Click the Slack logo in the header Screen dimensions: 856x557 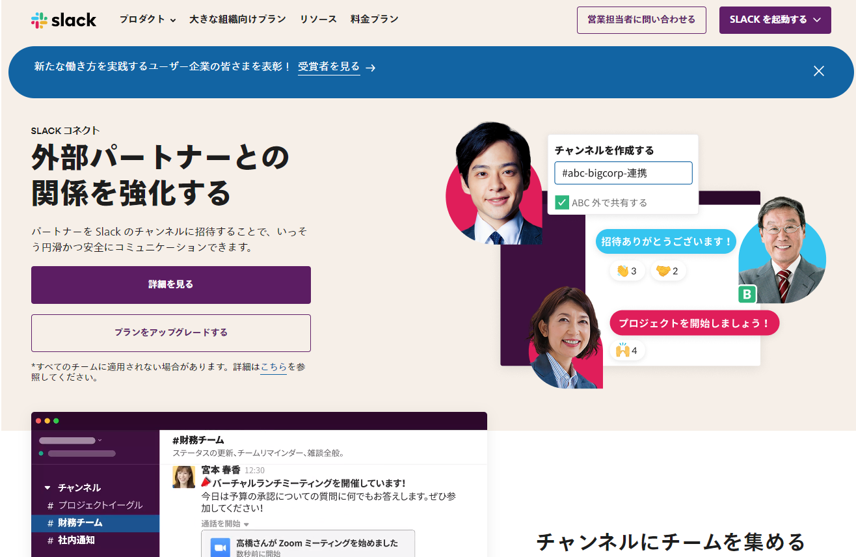pos(64,20)
